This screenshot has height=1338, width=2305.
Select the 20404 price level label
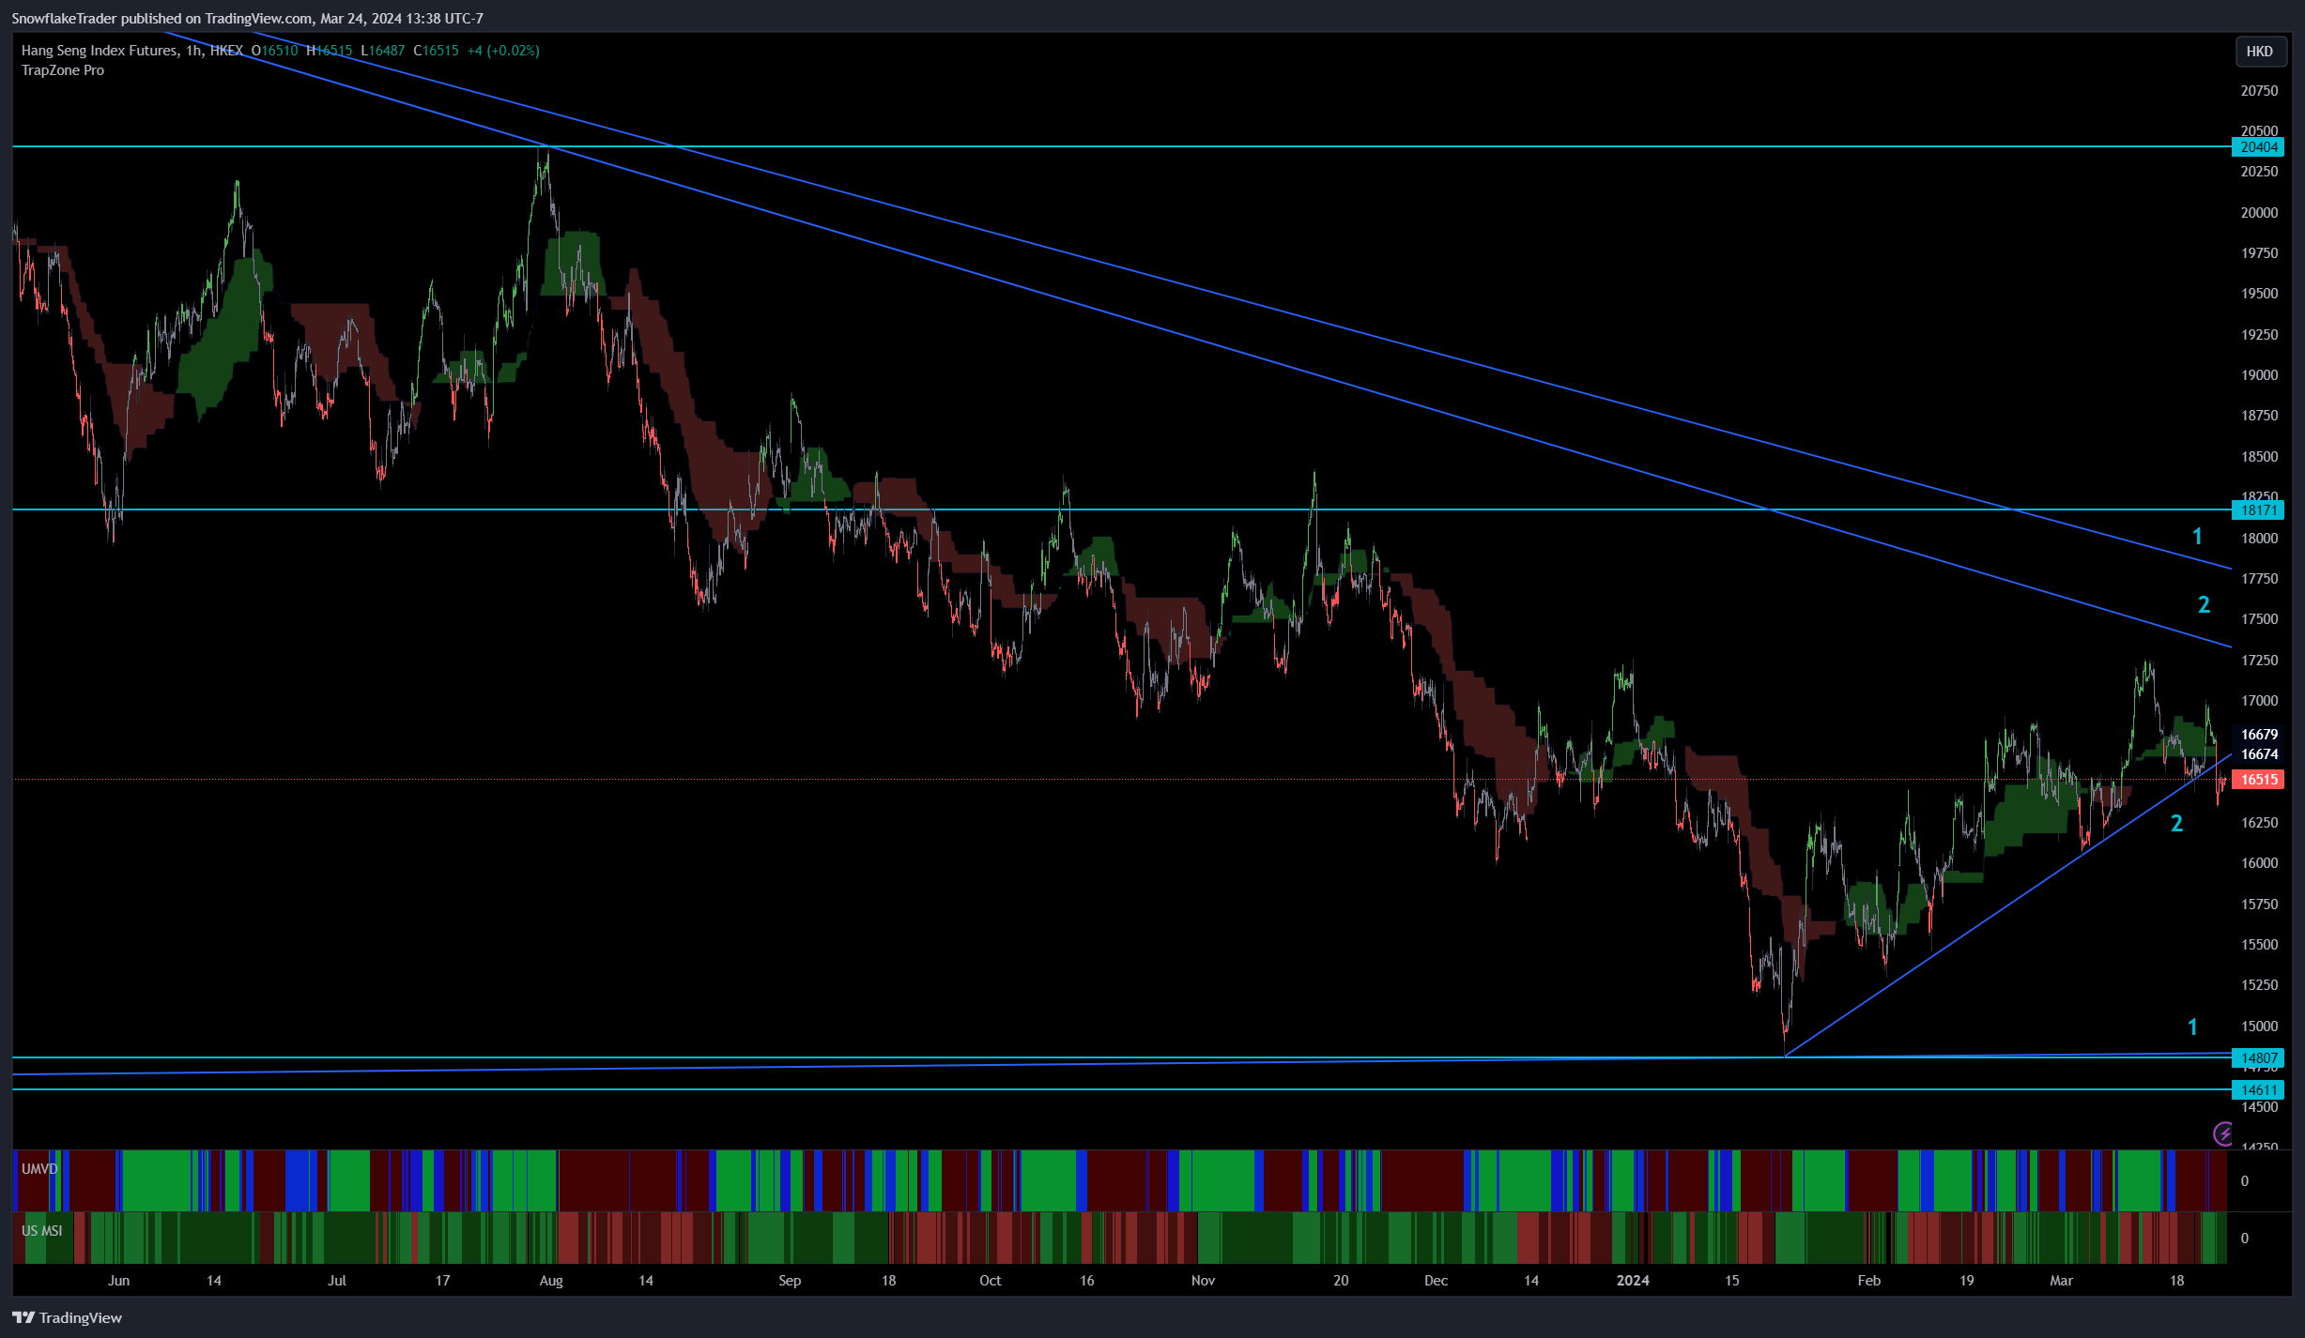tap(2258, 147)
